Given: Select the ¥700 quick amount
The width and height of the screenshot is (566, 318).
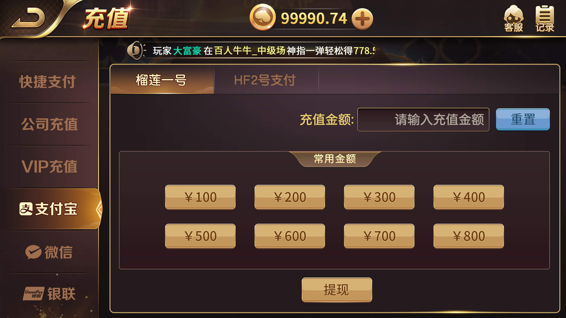Looking at the screenshot, I should 379,236.
